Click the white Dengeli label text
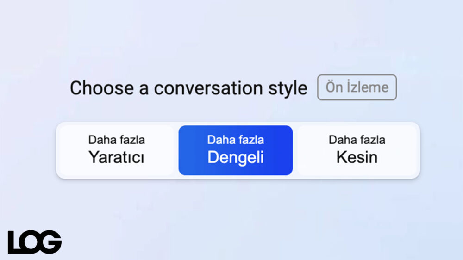Viewport: 463px width, 260px height. pos(235,157)
